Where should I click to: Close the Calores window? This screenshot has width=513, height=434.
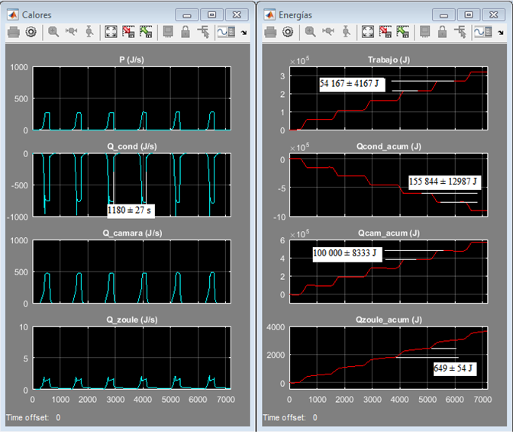[237, 15]
